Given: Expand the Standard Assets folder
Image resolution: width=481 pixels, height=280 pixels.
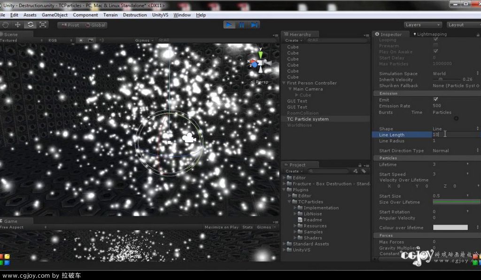Looking at the screenshot, I should (284, 244).
